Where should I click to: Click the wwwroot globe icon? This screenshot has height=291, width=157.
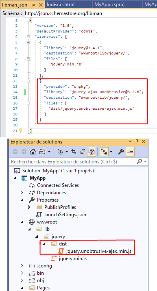[x=32, y=222]
